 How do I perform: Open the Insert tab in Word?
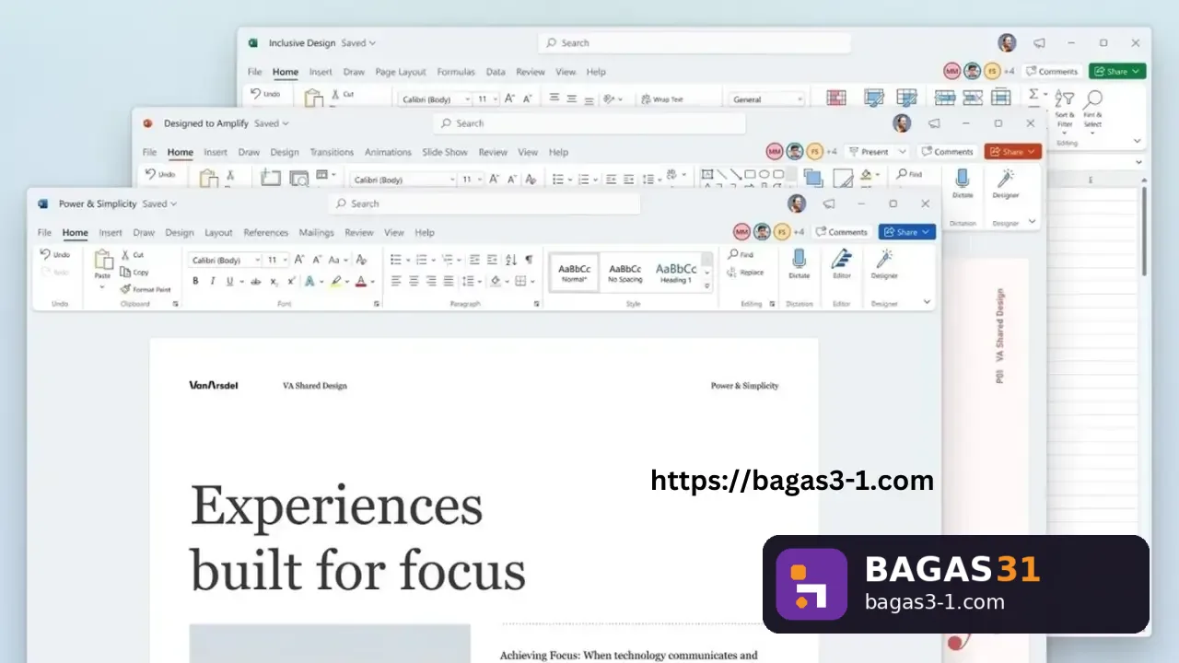(x=111, y=233)
